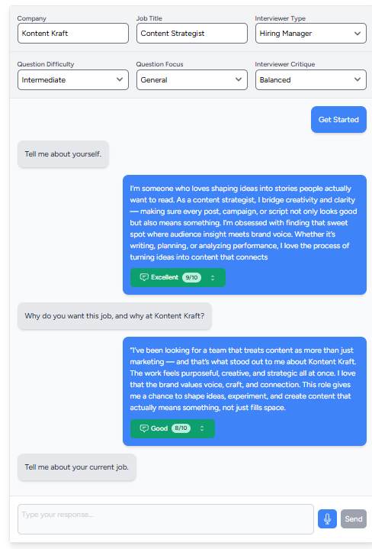Select the Tell me about yourself question

click(63, 154)
